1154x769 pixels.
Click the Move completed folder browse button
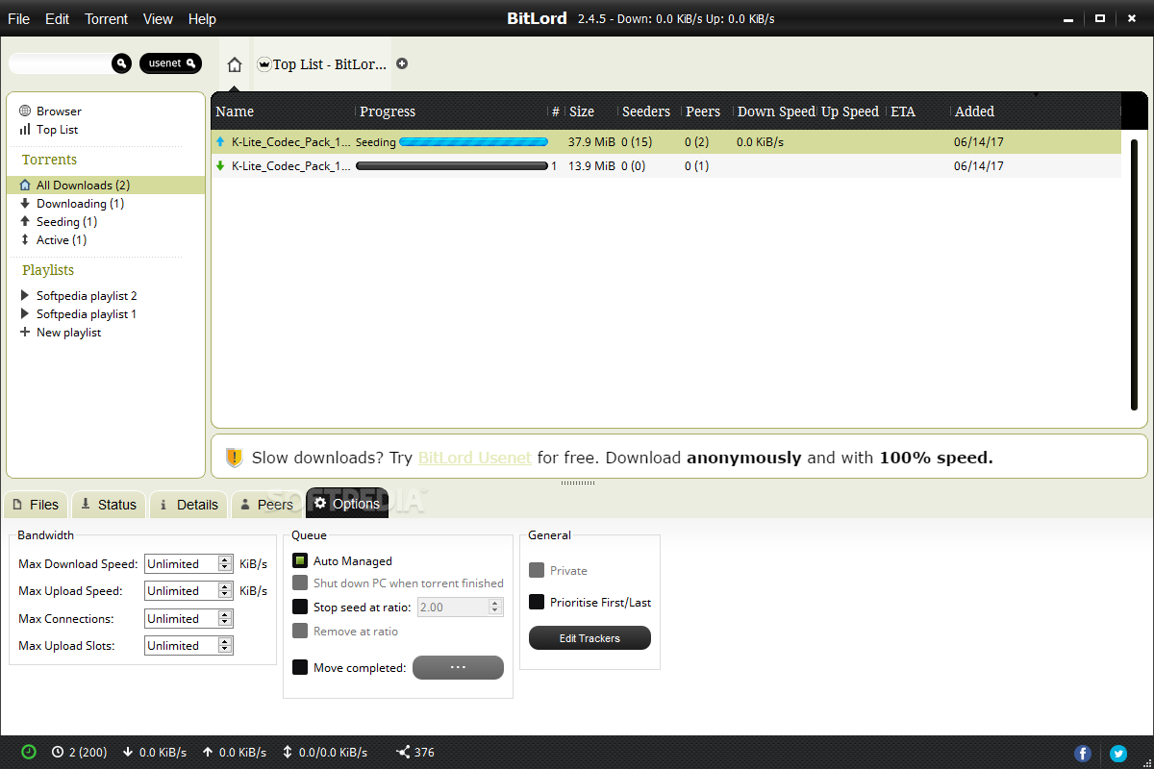tap(458, 667)
